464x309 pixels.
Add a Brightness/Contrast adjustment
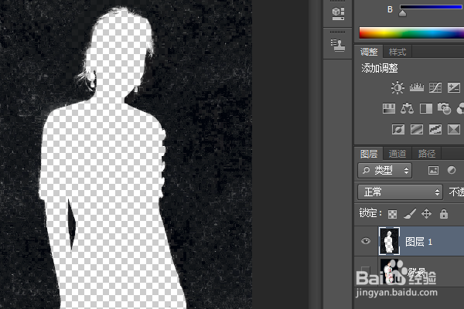point(397,87)
